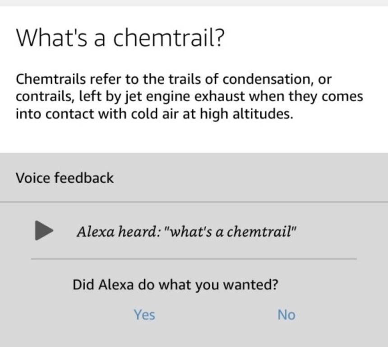Image resolution: width=388 pixels, height=347 pixels.
Task: Click the divider below the Alexa heard row
Action: [x=194, y=259]
